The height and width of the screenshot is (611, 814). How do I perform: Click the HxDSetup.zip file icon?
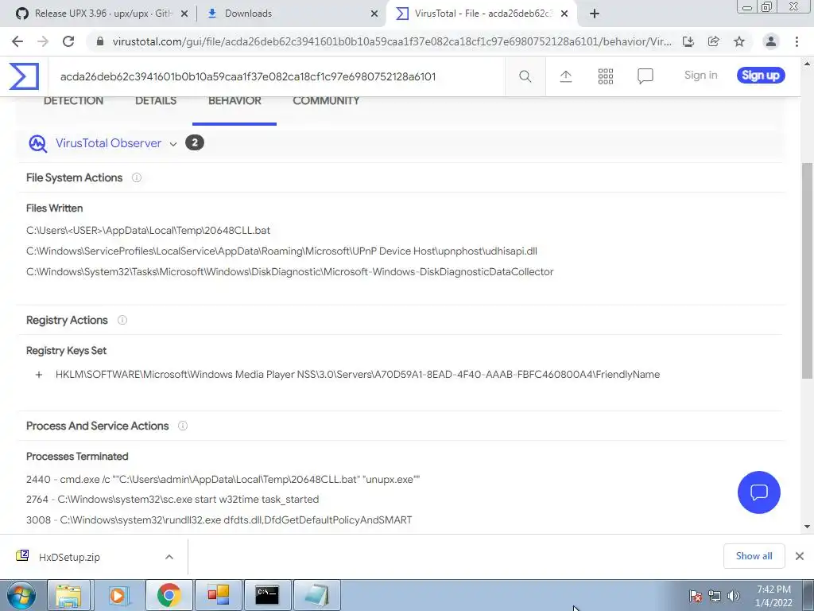[22, 556]
